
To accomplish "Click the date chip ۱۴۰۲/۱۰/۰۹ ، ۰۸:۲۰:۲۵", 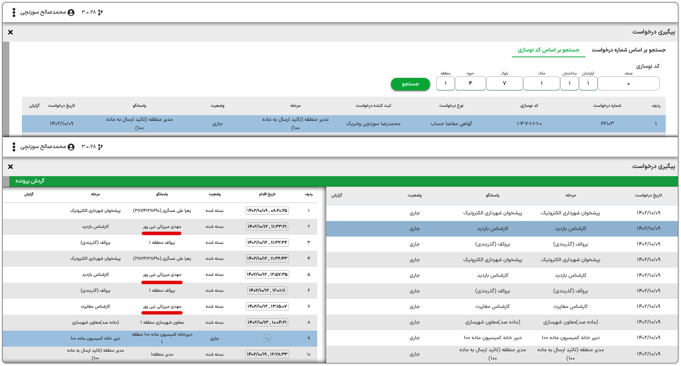I will [x=267, y=210].
